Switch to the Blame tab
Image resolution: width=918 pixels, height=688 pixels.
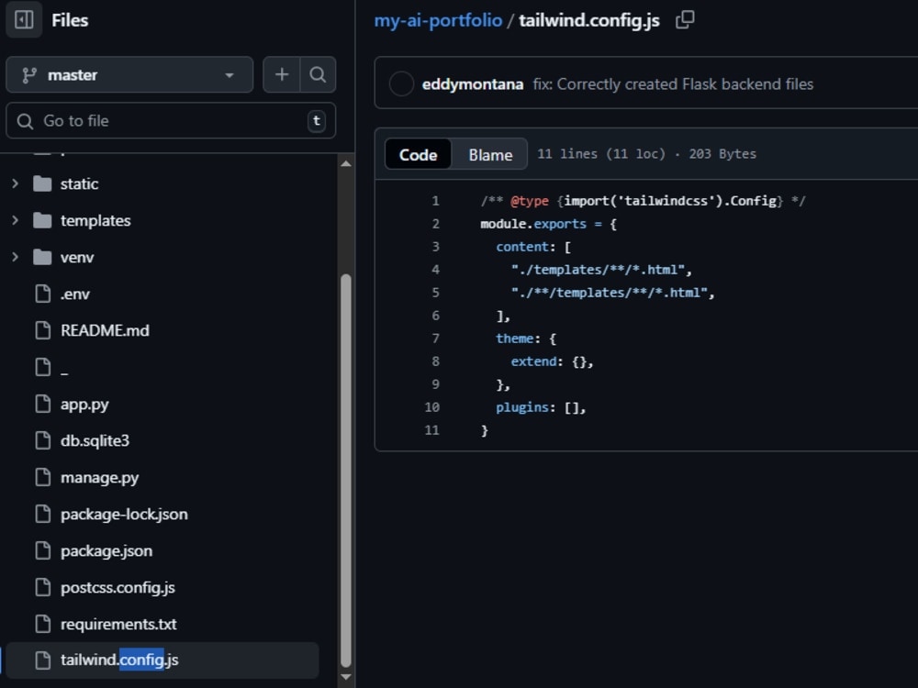pos(490,154)
